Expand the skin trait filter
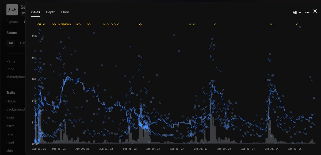321x155 pixels. pyautogui.click(x=10, y=150)
